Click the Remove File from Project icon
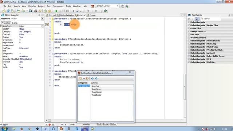This screenshot has width=233, height=131. click(50, 11)
